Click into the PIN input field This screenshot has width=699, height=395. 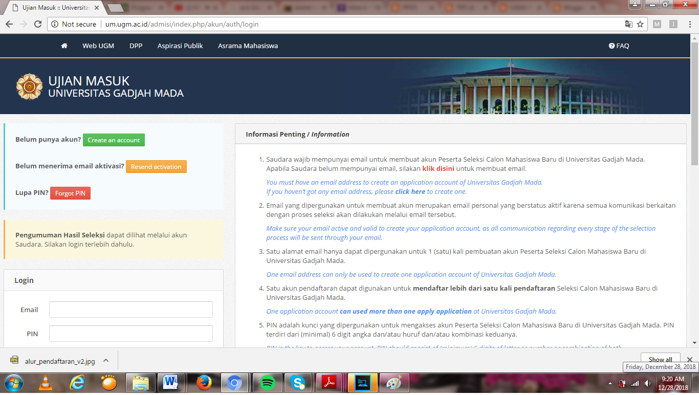[x=131, y=334]
